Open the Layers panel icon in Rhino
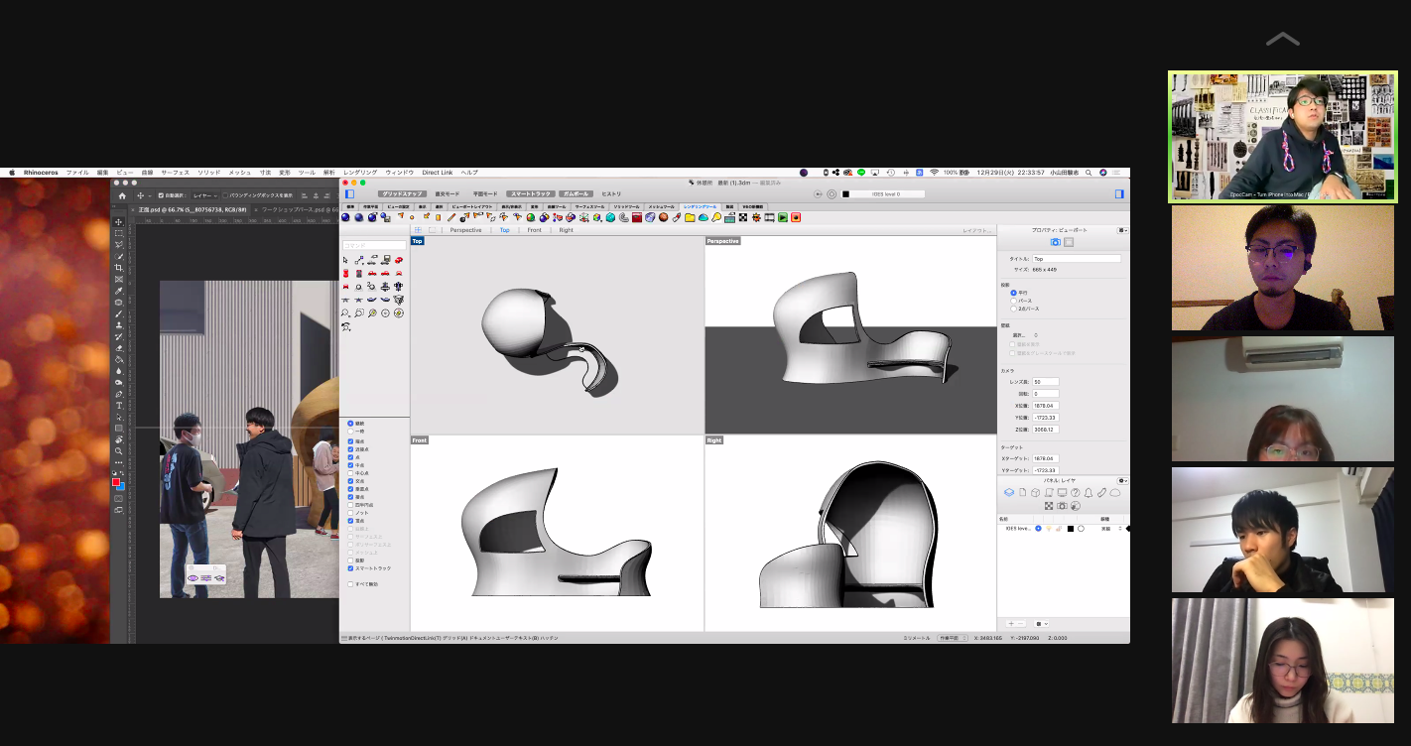Viewport: 1411px width, 746px height. point(1009,493)
